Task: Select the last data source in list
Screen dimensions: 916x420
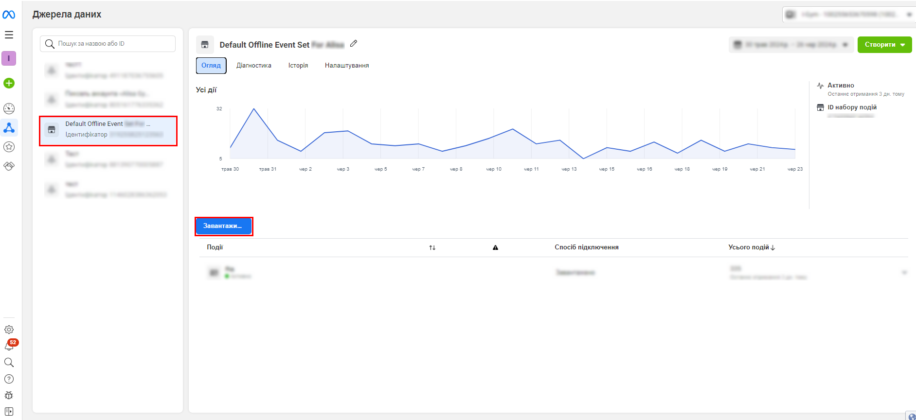Action: point(108,189)
